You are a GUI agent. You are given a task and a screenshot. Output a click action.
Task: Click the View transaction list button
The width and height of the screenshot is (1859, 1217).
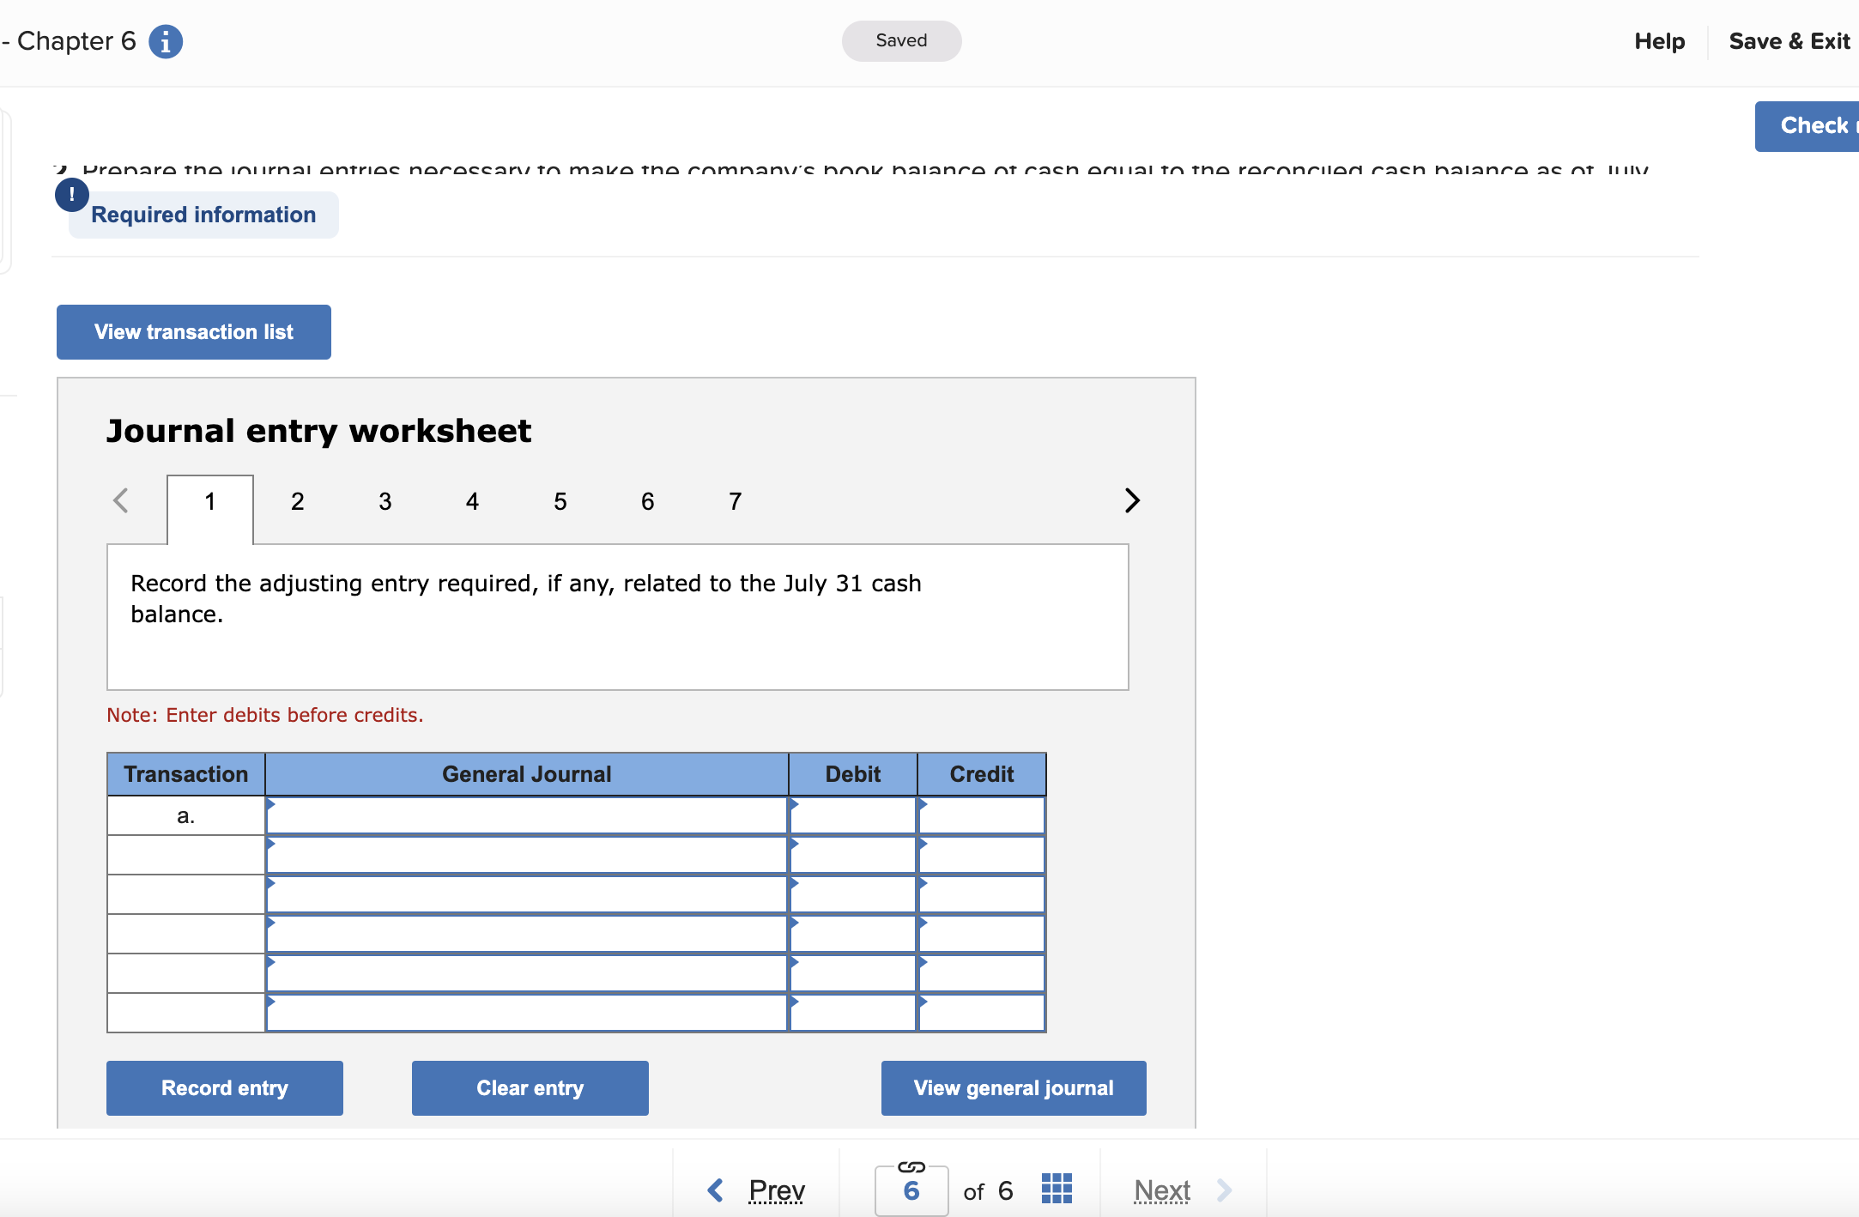(x=193, y=332)
